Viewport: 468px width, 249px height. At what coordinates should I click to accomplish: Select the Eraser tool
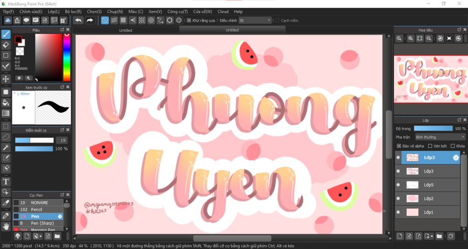[5, 45]
